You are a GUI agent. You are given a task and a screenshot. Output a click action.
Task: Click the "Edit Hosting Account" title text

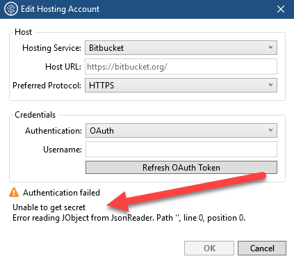pos(60,9)
